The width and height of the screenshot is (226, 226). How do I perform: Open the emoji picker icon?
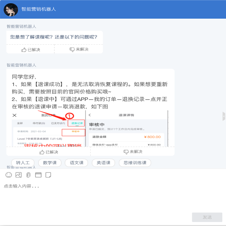click(x=8, y=175)
